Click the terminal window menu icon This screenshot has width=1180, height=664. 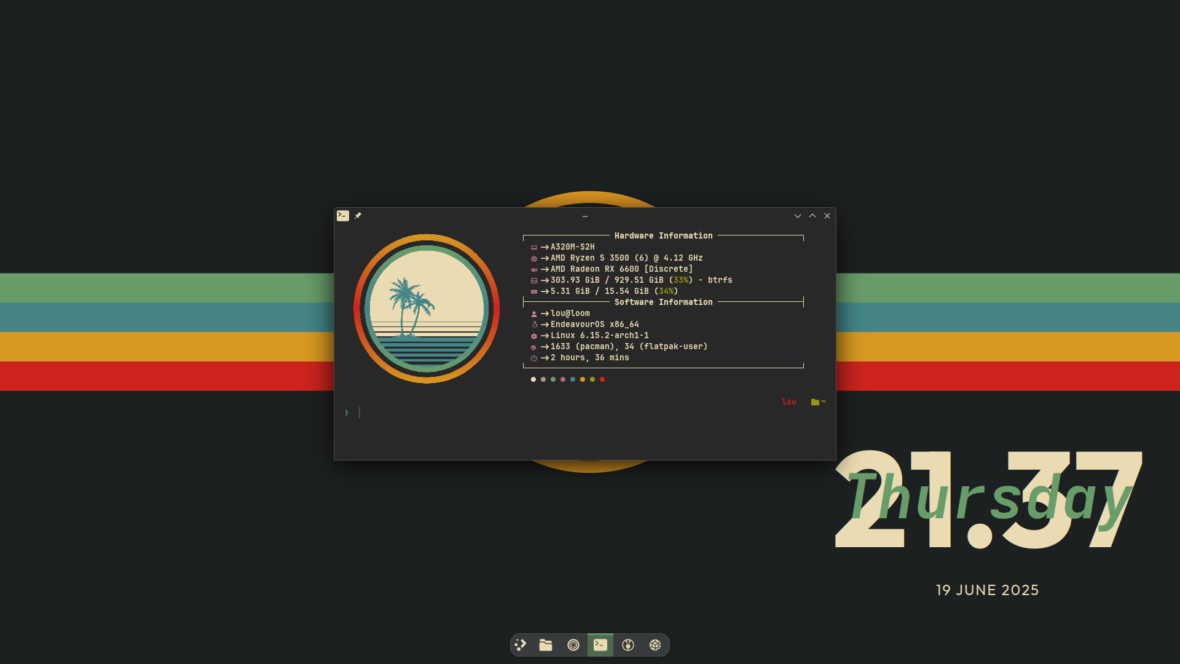click(343, 216)
